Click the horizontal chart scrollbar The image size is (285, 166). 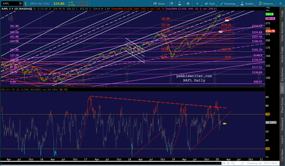111,163
